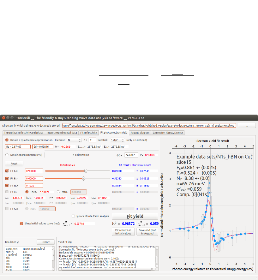Click the Pc initial value slider handle

click(83, 178)
